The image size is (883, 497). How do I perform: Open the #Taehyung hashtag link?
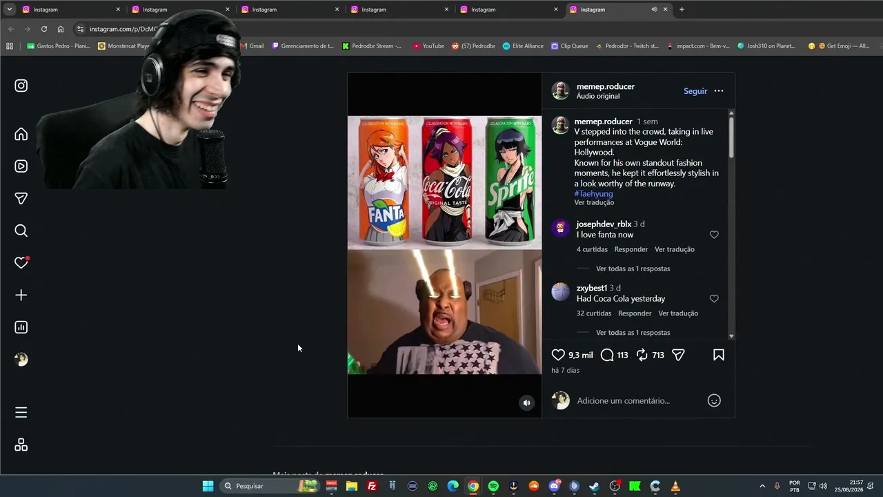coord(594,194)
